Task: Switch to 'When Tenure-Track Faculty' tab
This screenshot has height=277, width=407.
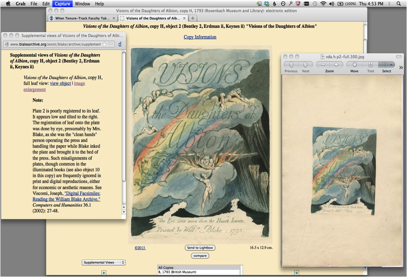Action: click(82, 18)
